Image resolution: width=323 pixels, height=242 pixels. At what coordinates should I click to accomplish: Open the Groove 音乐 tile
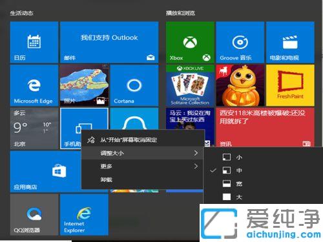(240, 42)
